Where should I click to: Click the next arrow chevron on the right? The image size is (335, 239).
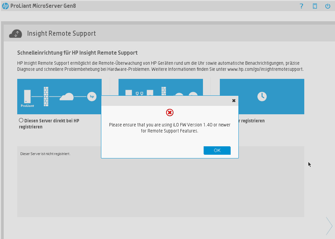[x=329, y=226]
